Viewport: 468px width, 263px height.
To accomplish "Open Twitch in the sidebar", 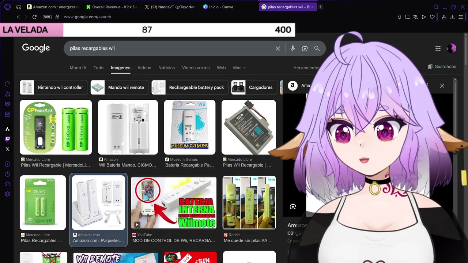I will [x=7, y=139].
